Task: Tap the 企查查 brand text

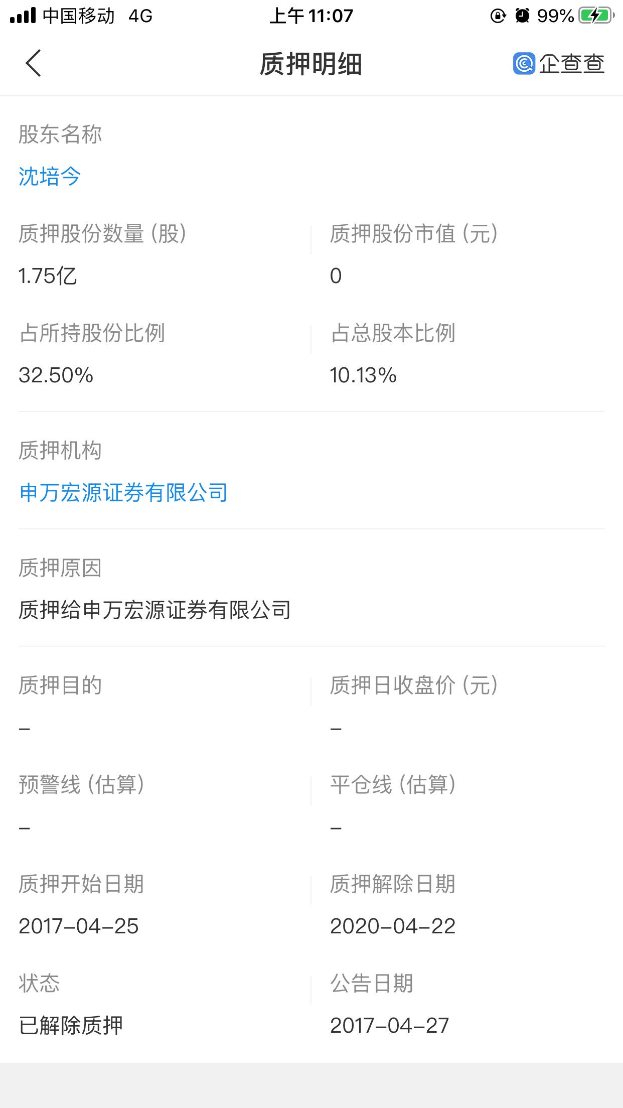Action: [x=572, y=64]
